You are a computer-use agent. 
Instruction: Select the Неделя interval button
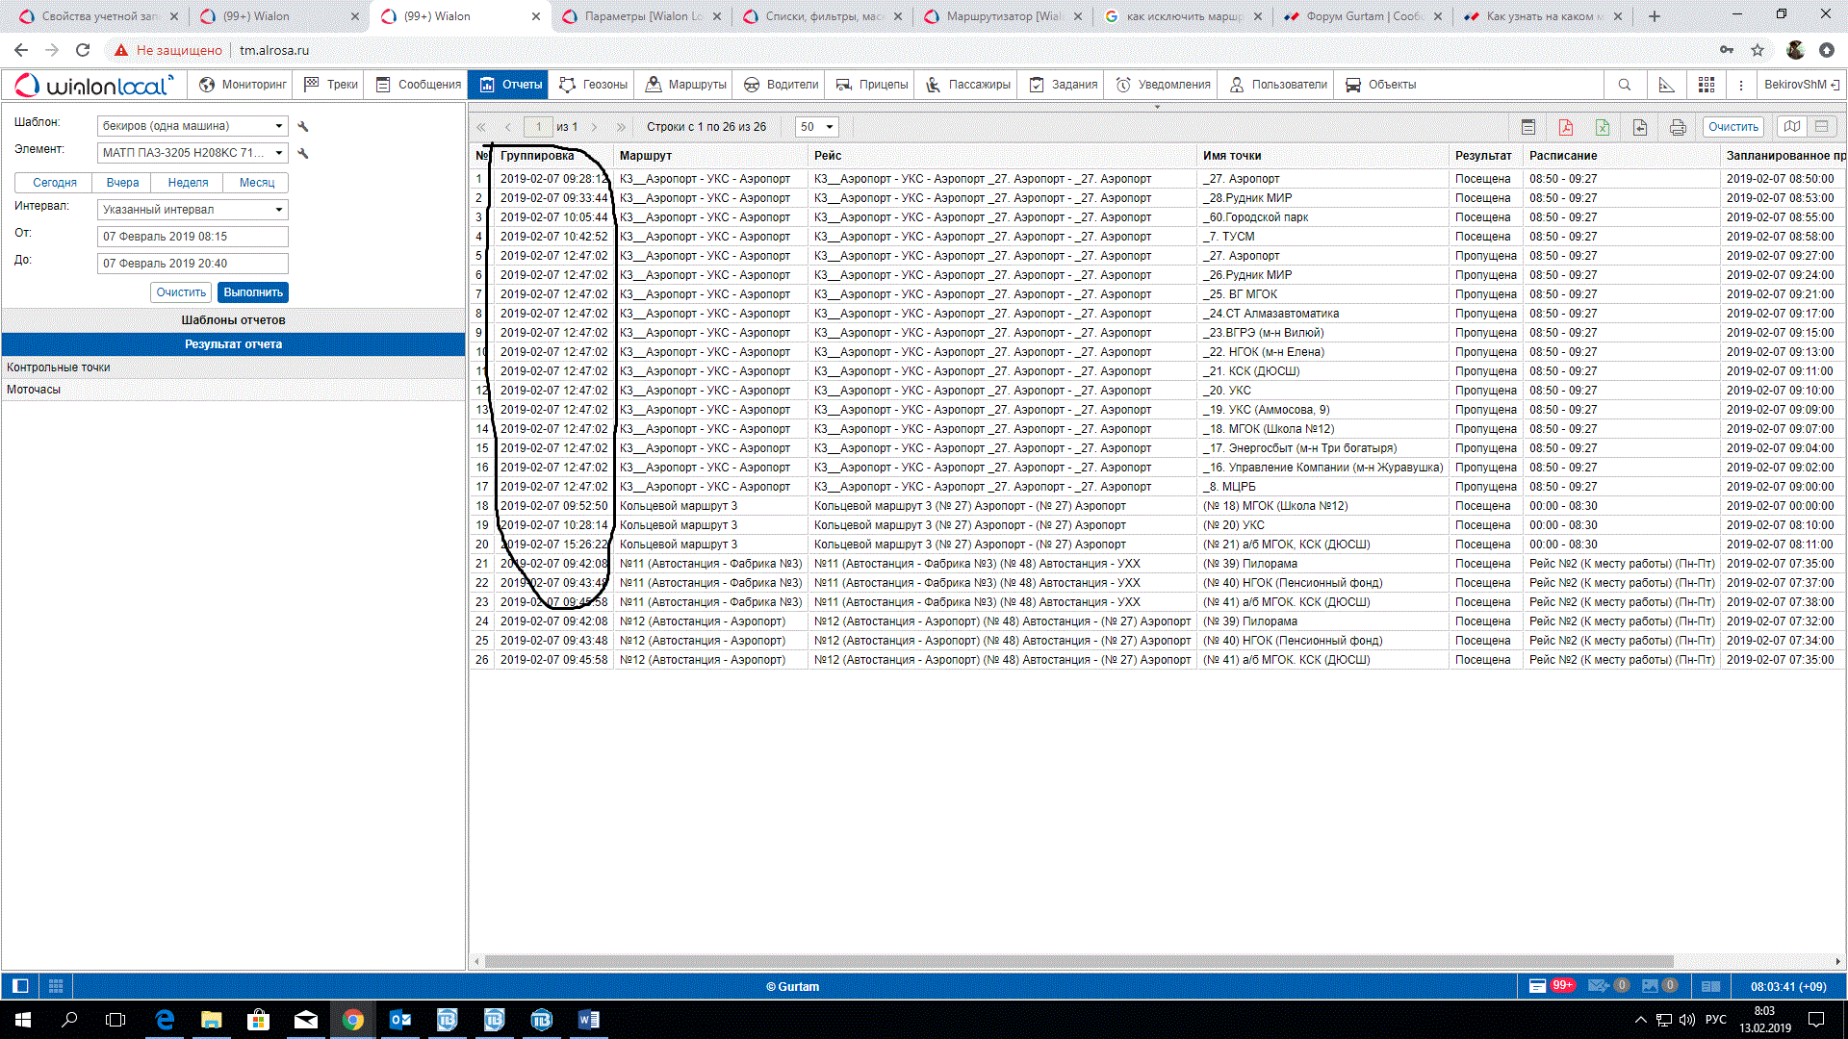[x=188, y=183]
